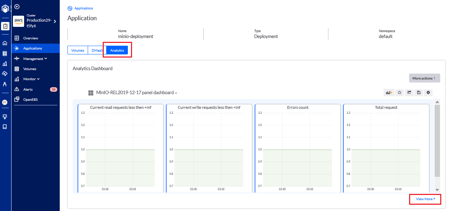450x211 pixels.
Task: Click the Total request panel title
Action: click(x=386, y=107)
